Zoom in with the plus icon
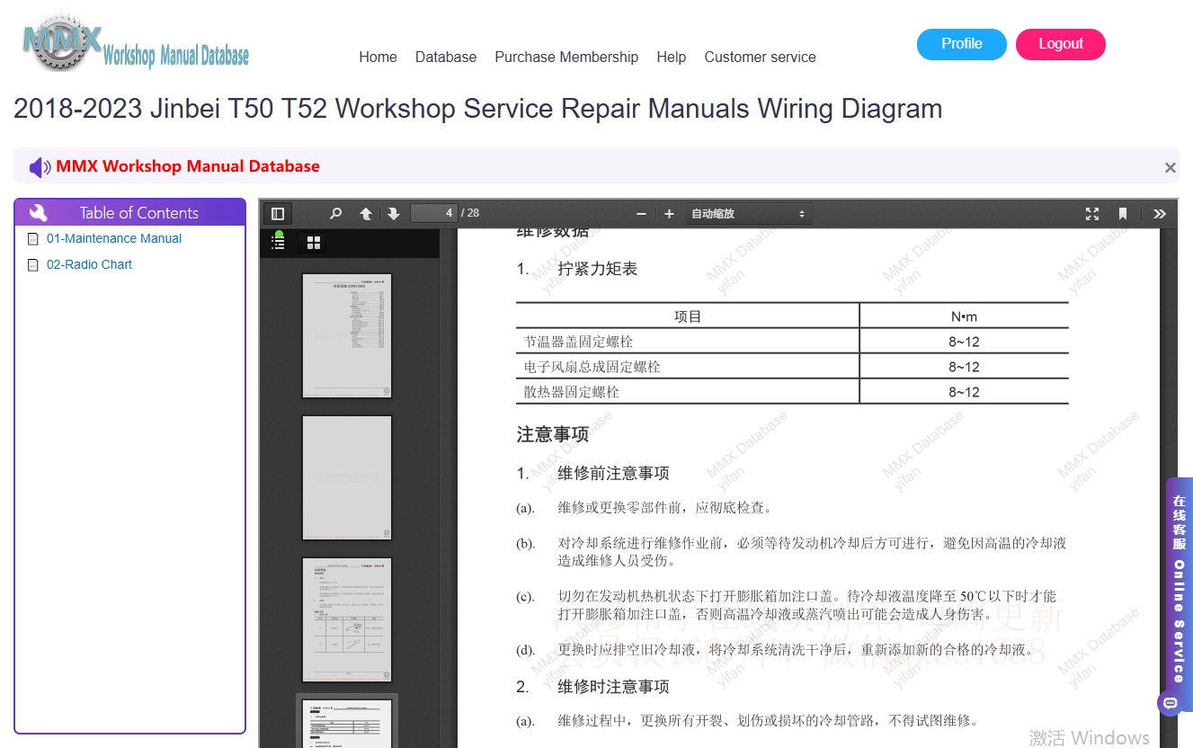The image size is (1193, 748). point(669,214)
